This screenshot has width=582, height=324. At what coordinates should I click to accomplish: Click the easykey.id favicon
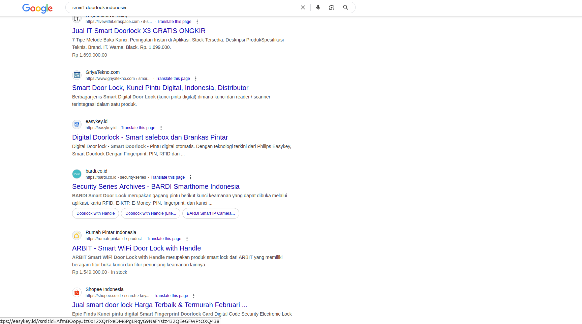77,124
